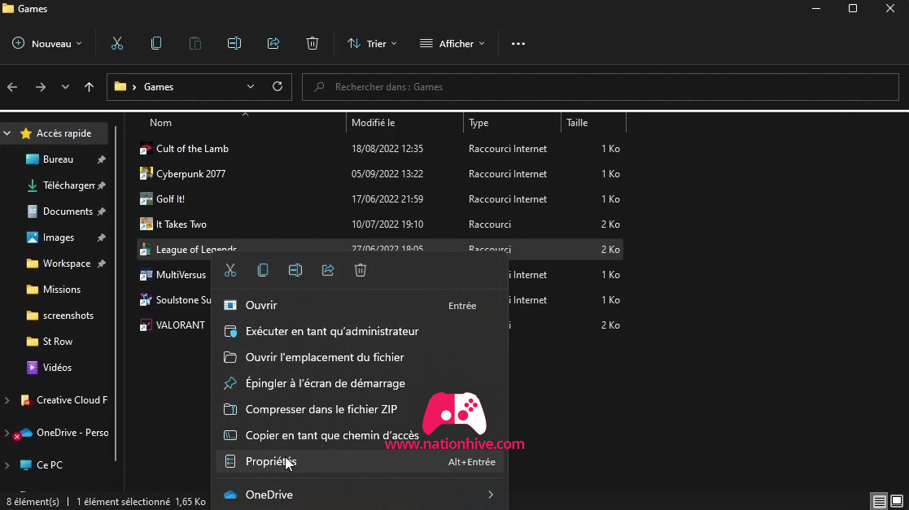
Task: Refresh the Games folder view
Action: pyautogui.click(x=278, y=86)
